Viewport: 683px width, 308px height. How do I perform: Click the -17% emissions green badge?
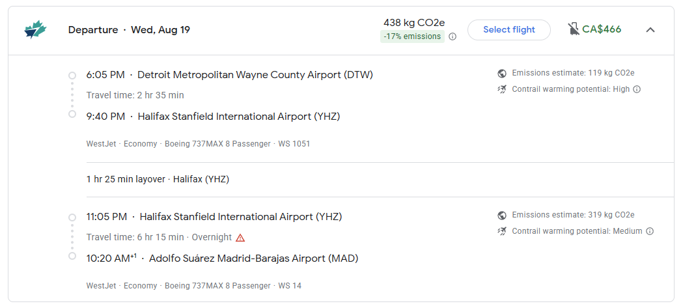(413, 36)
